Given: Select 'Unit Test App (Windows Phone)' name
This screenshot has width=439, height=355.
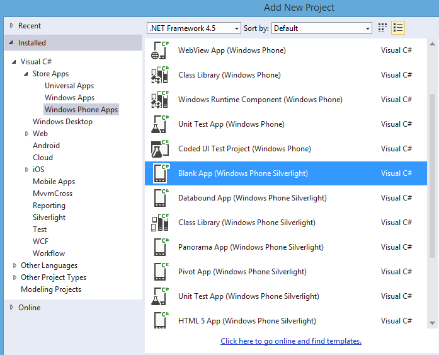Looking at the screenshot, I should click(x=231, y=124).
